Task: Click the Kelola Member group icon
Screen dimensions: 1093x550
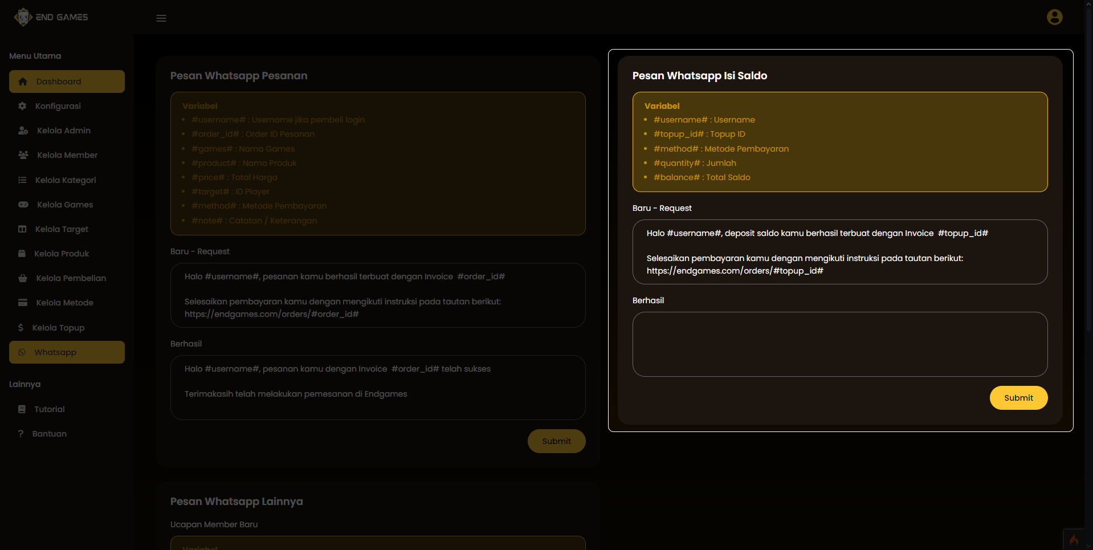Action: tap(23, 155)
